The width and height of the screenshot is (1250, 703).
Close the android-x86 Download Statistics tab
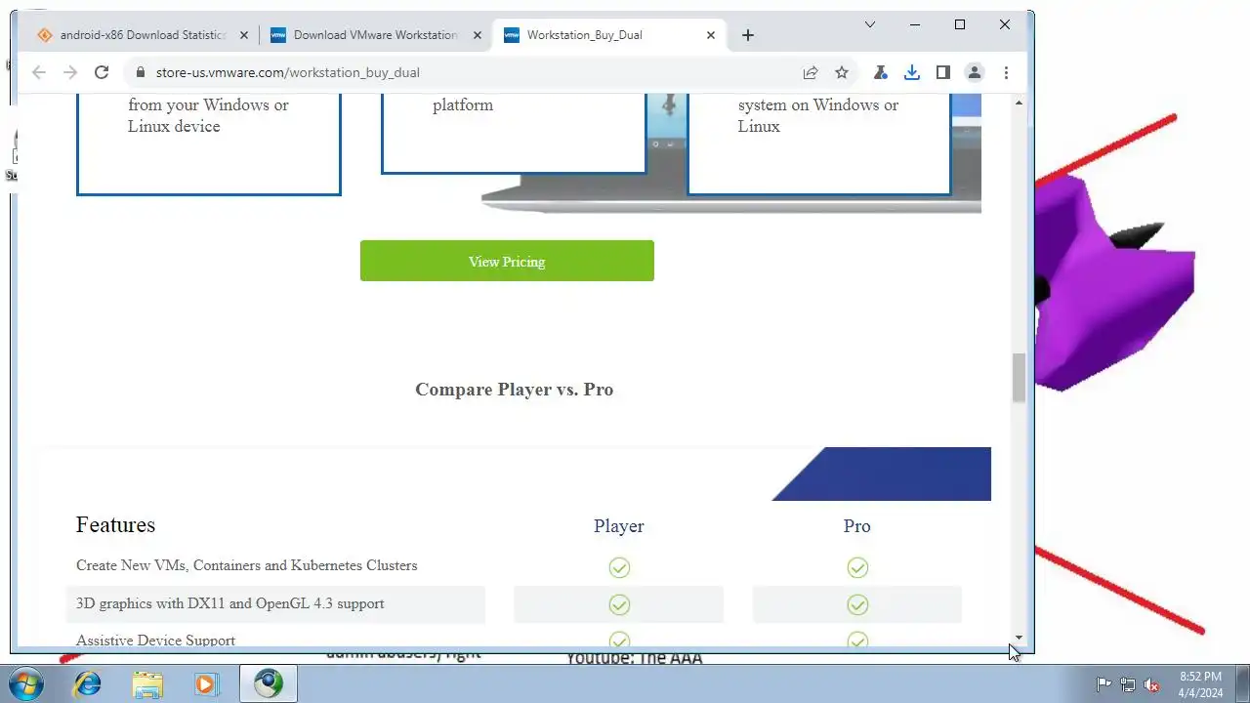click(x=244, y=35)
